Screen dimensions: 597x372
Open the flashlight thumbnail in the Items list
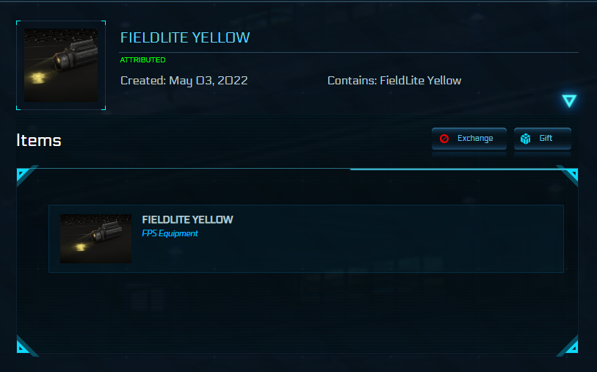click(x=95, y=238)
